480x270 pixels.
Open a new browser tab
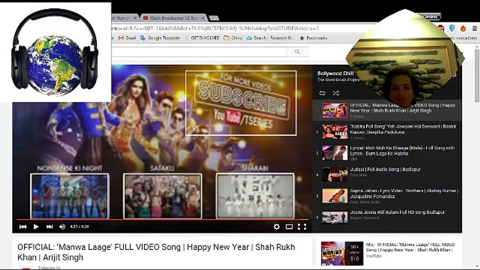pyautogui.click(x=213, y=18)
